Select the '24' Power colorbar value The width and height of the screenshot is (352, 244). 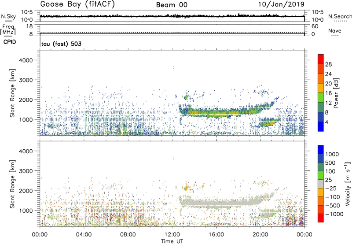(x=328, y=74)
